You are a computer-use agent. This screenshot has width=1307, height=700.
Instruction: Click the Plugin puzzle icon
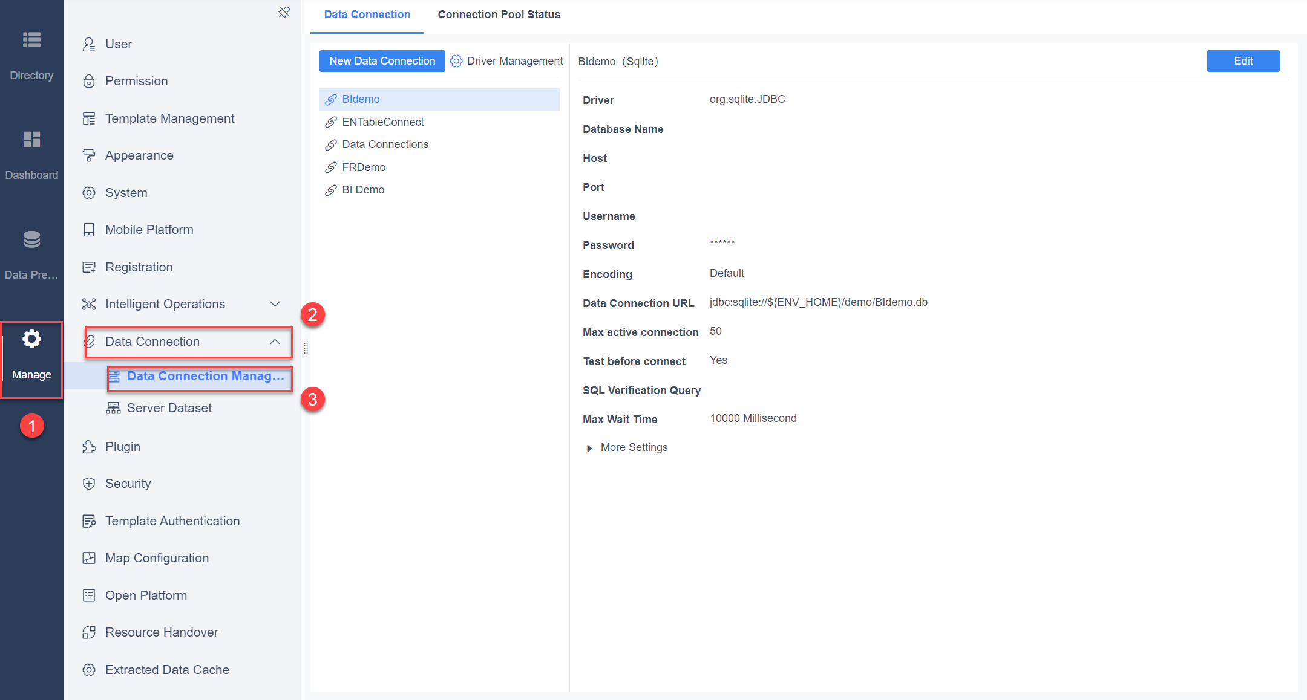tap(89, 447)
